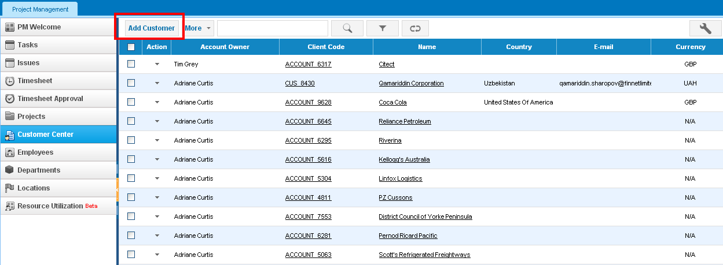This screenshot has height=265, width=723.
Task: Open the Employees section
Action: 58,152
